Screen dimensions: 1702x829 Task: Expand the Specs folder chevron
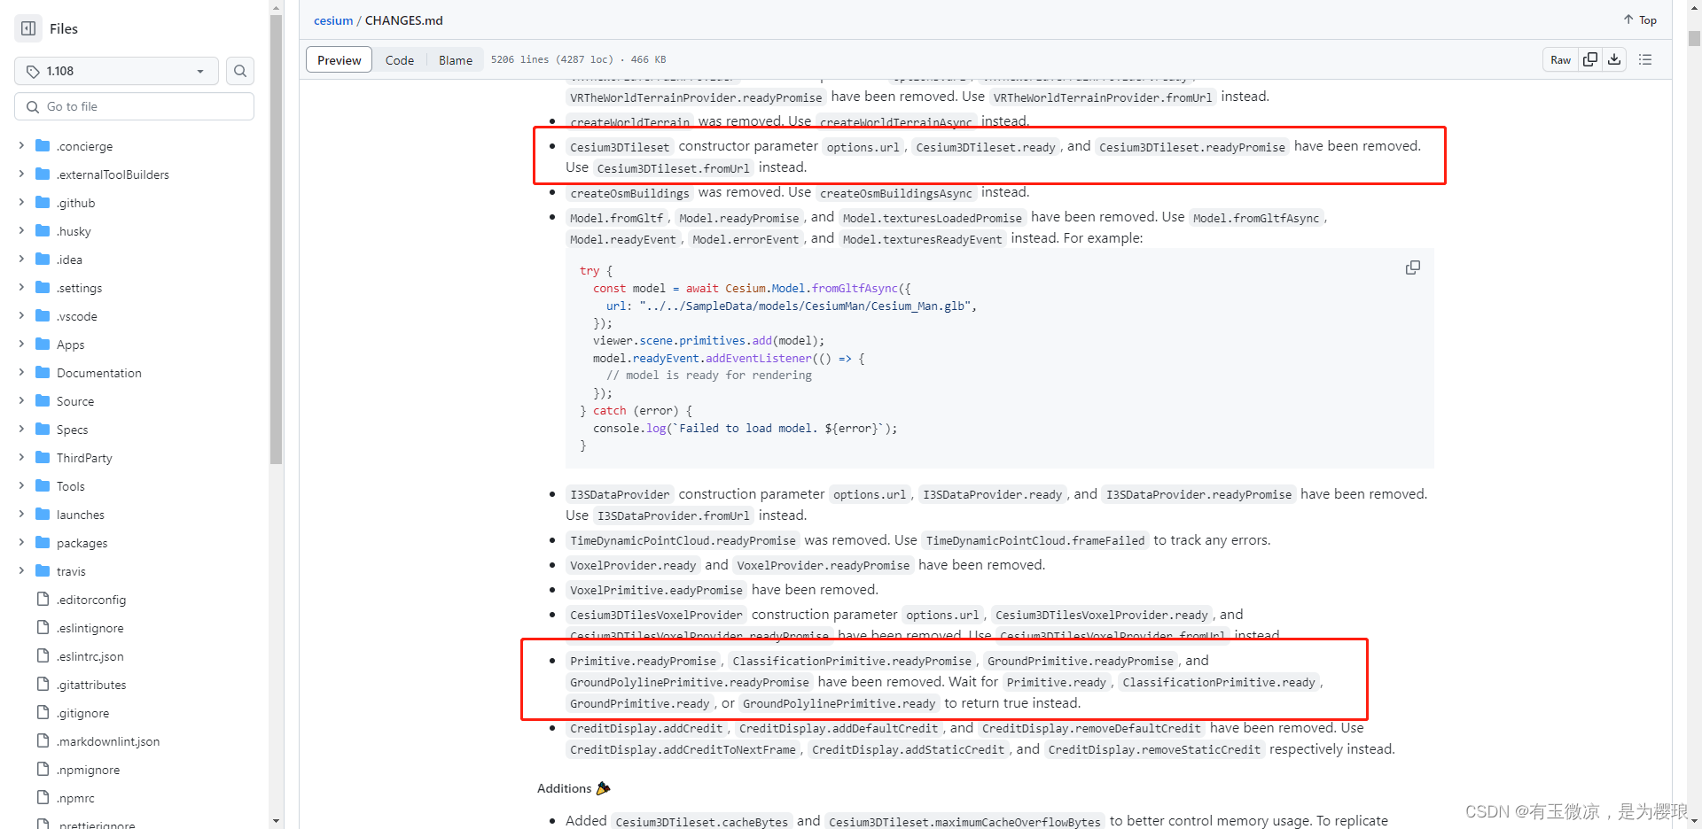[x=21, y=429]
